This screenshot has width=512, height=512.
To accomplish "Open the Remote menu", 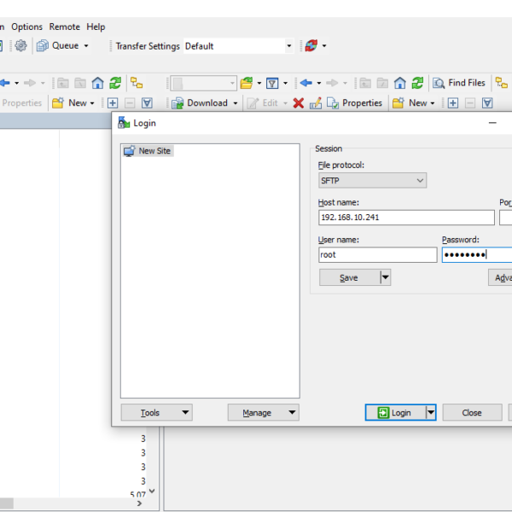I will tap(64, 26).
